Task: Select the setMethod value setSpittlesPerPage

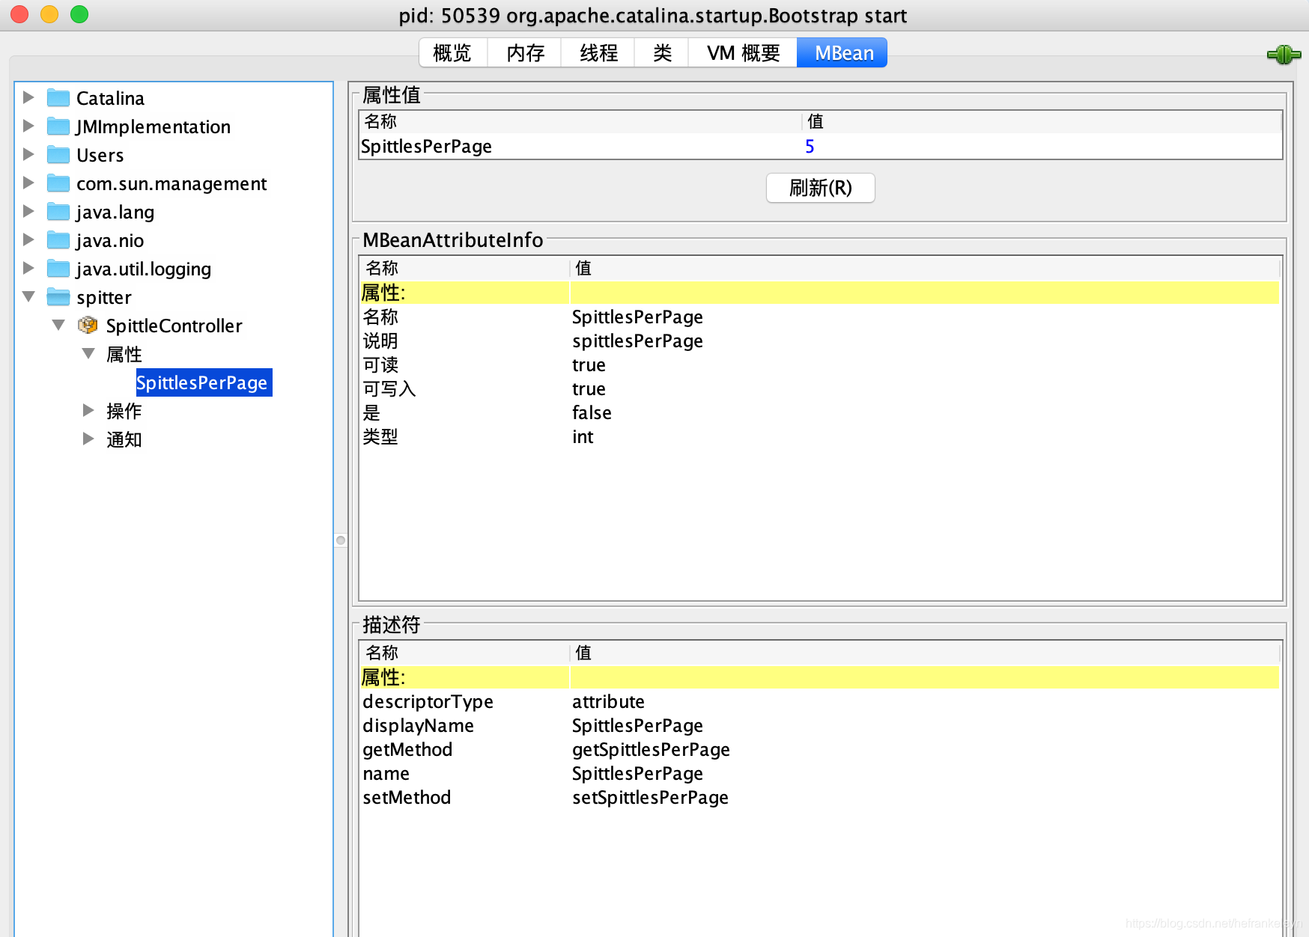Action: [x=650, y=798]
